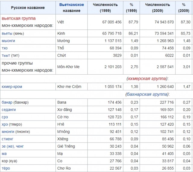
Task: Select the value '73 594 341'
Action: (164, 33)
